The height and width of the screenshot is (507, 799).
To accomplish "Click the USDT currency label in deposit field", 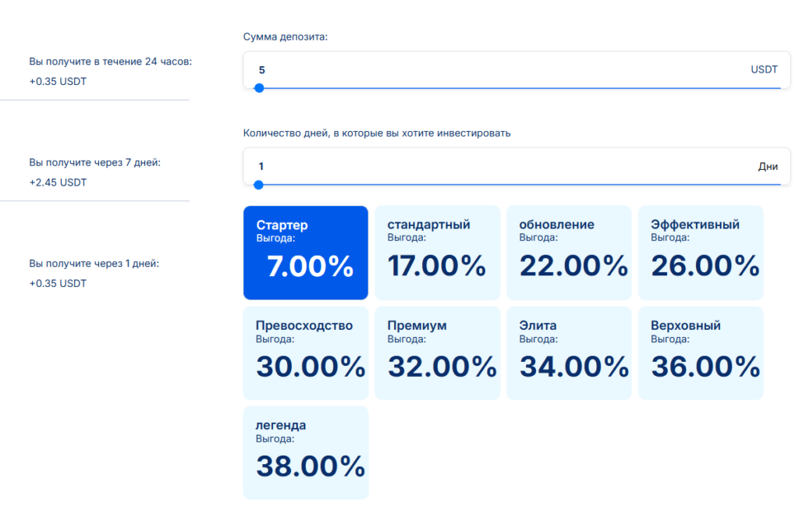I will [764, 69].
